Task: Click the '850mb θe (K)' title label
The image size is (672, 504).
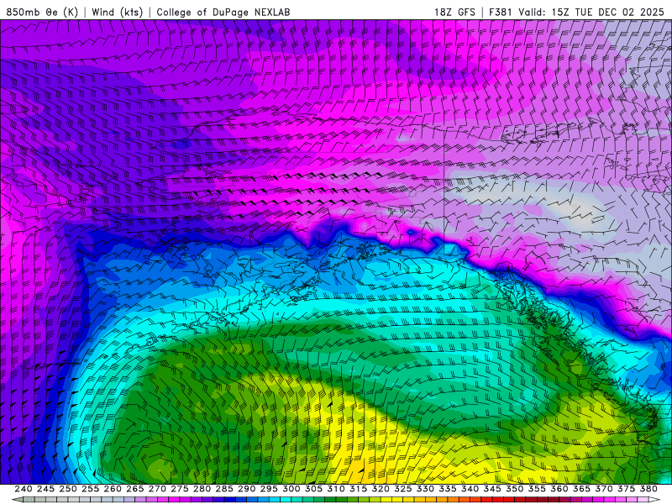Action: click(42, 12)
